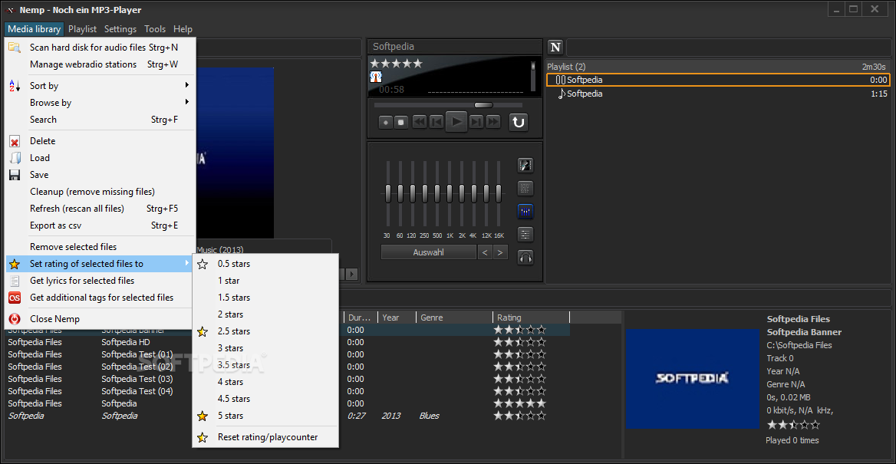Choose Search in the Media library menu
The image size is (896, 464).
tap(100, 120)
